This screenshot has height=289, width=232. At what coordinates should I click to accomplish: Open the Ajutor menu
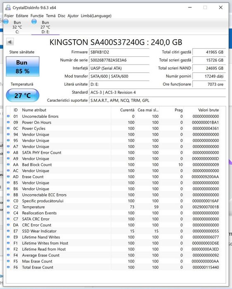[73, 16]
